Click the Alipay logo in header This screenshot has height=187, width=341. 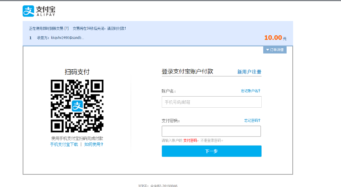(x=39, y=11)
